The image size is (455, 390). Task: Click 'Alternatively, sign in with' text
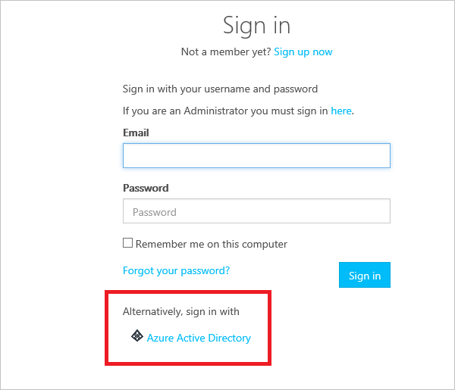(x=186, y=311)
